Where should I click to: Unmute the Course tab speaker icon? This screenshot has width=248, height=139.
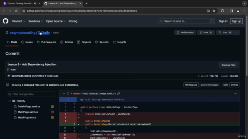(35, 3)
